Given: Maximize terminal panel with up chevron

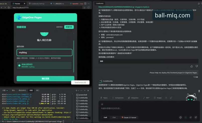Looking at the screenshot, I should 85,90.
